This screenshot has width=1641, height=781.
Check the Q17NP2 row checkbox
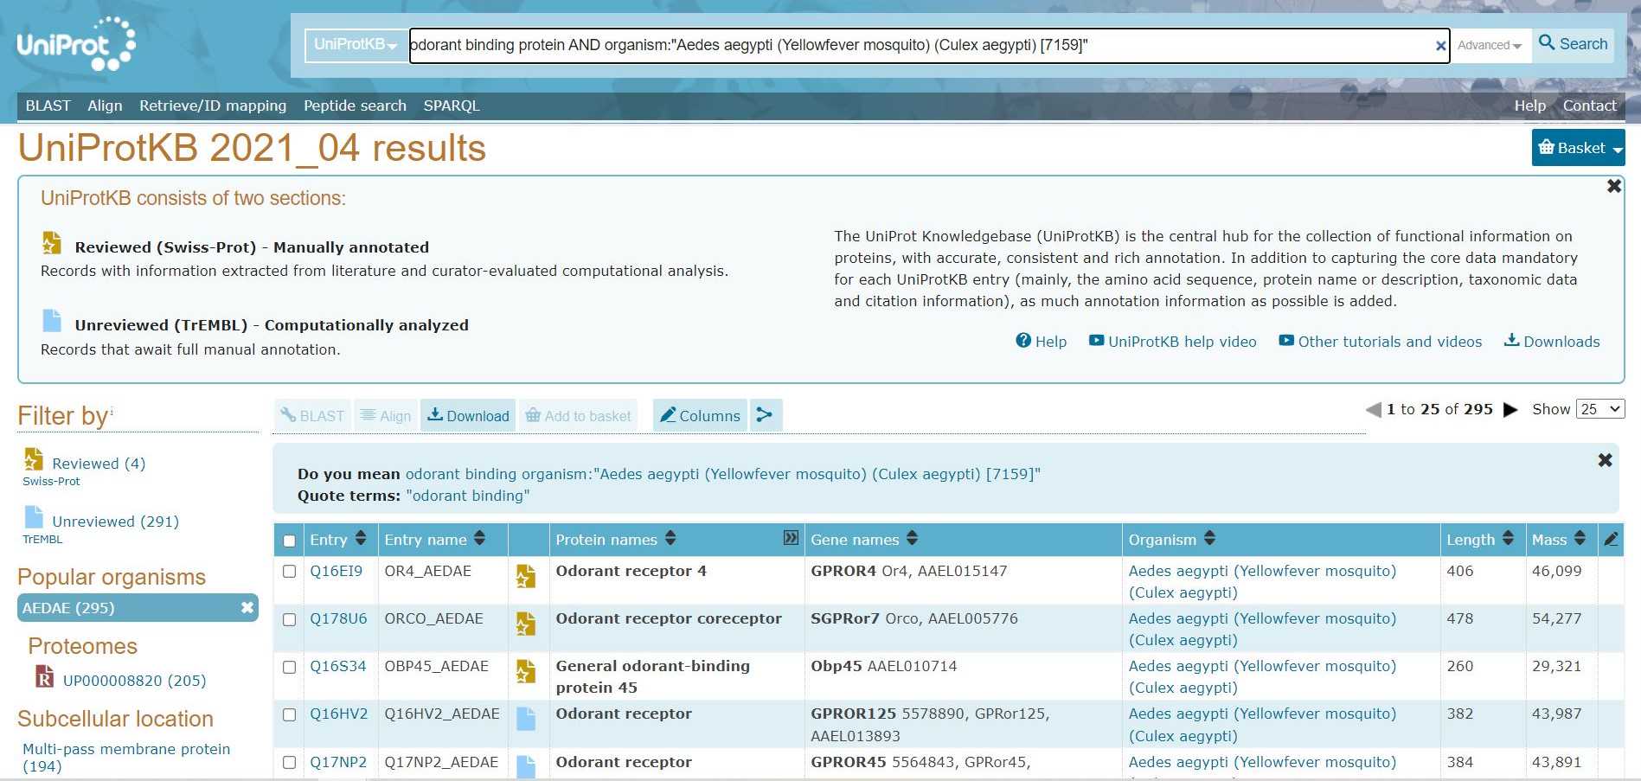click(x=289, y=762)
